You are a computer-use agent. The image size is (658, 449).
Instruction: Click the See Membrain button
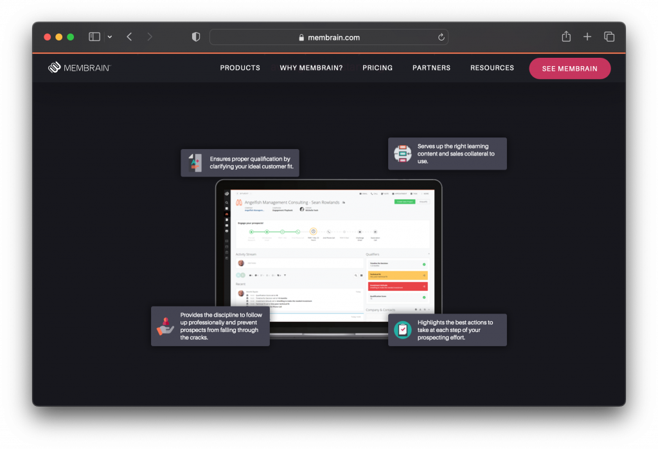point(569,68)
